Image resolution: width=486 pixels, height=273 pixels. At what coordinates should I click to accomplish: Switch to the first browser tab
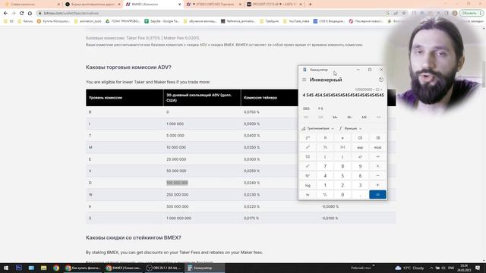(31, 5)
